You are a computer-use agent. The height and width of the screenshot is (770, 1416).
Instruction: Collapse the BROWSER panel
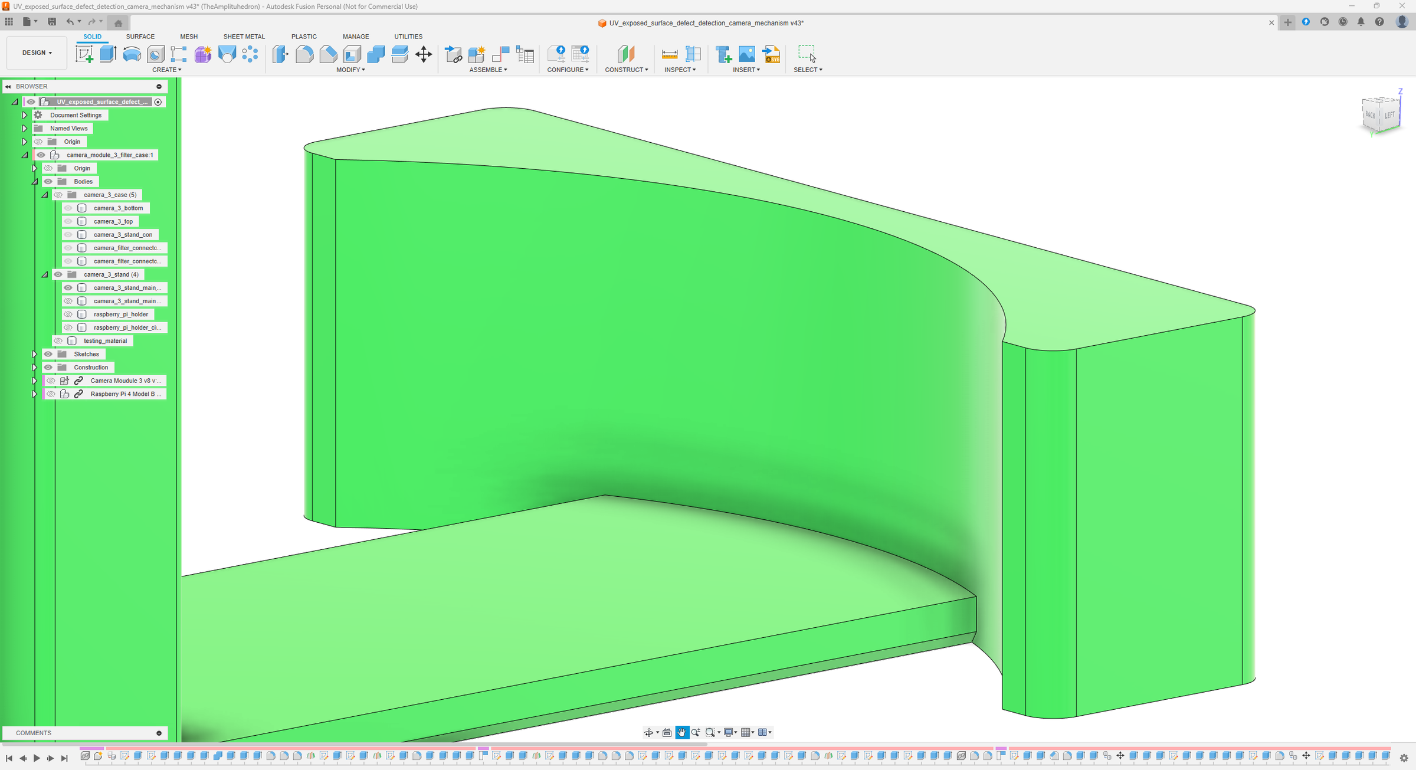(8, 86)
